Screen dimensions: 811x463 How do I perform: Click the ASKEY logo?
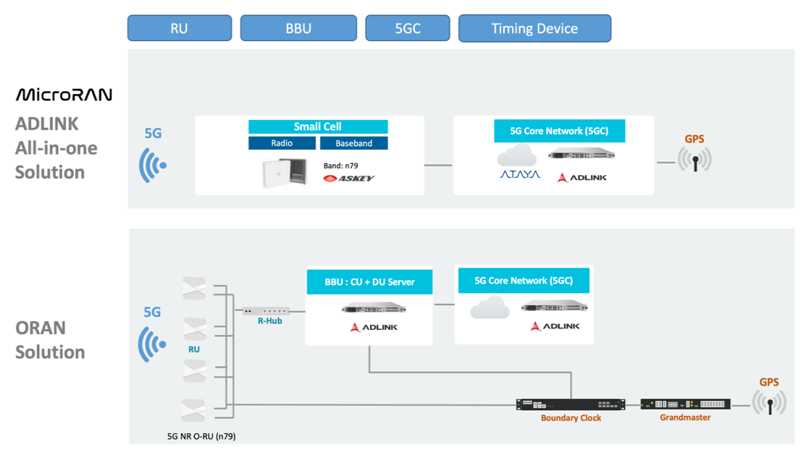pyautogui.click(x=348, y=178)
